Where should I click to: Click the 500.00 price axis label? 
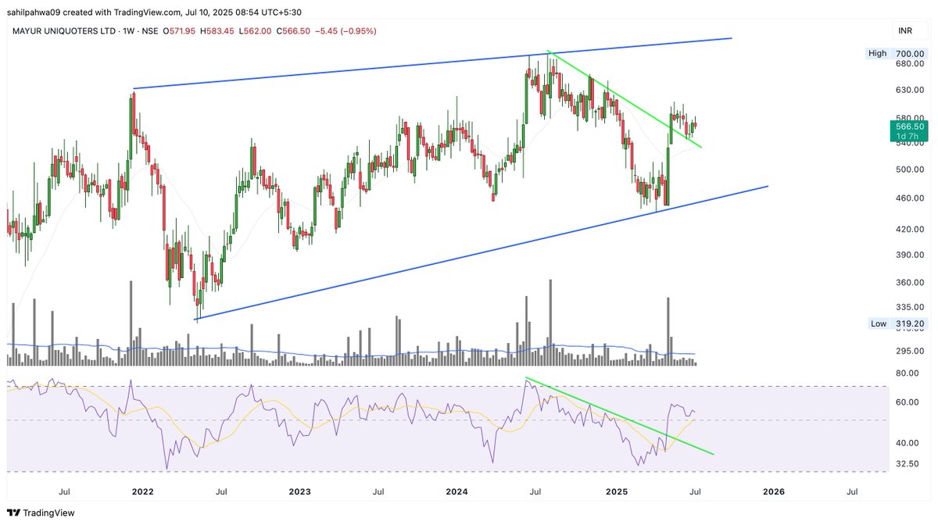tap(910, 170)
